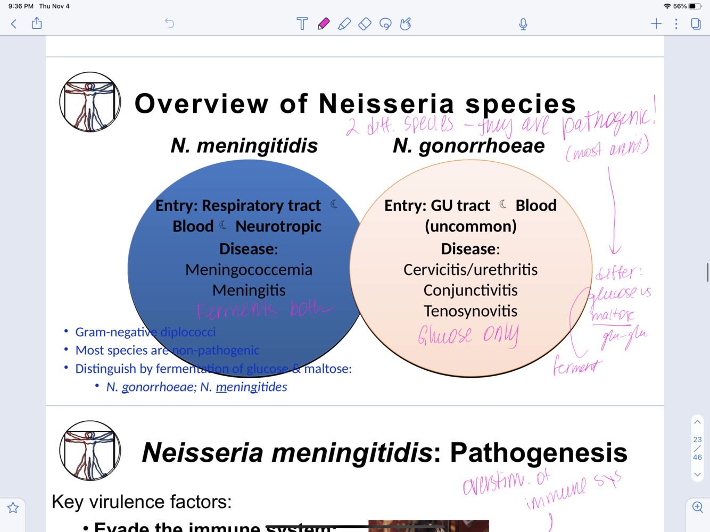710x532 pixels.
Task: Tap 'Meningococcemia' in blue circle
Action: click(249, 270)
